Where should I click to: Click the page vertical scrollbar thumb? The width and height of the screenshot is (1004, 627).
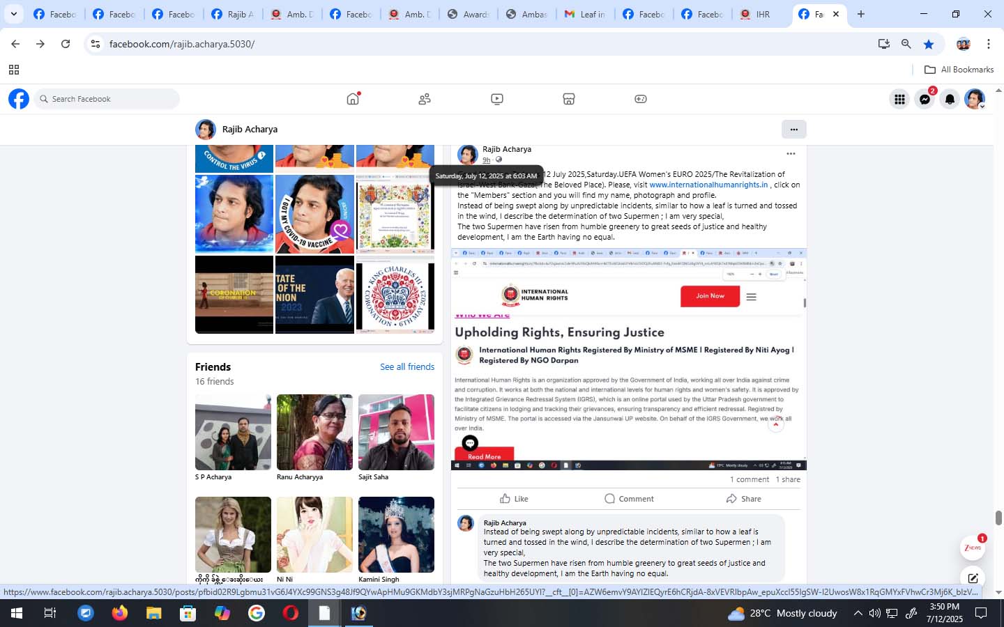[x=998, y=518]
